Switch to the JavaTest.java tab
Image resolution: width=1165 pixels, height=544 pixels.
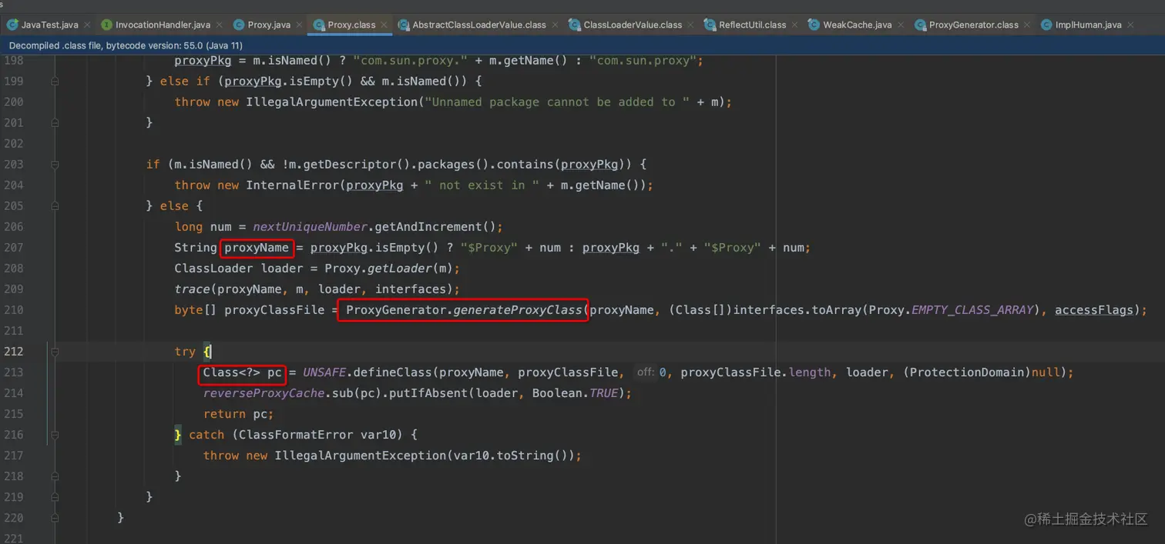49,25
